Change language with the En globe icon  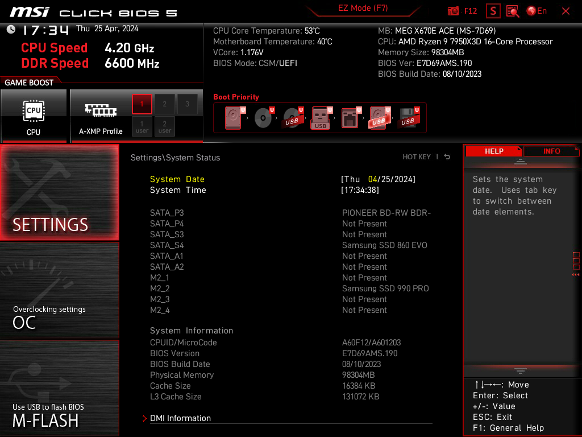pos(537,11)
